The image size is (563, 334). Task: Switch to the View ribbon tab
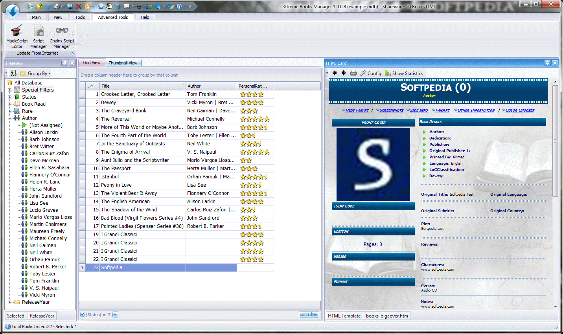(x=58, y=17)
